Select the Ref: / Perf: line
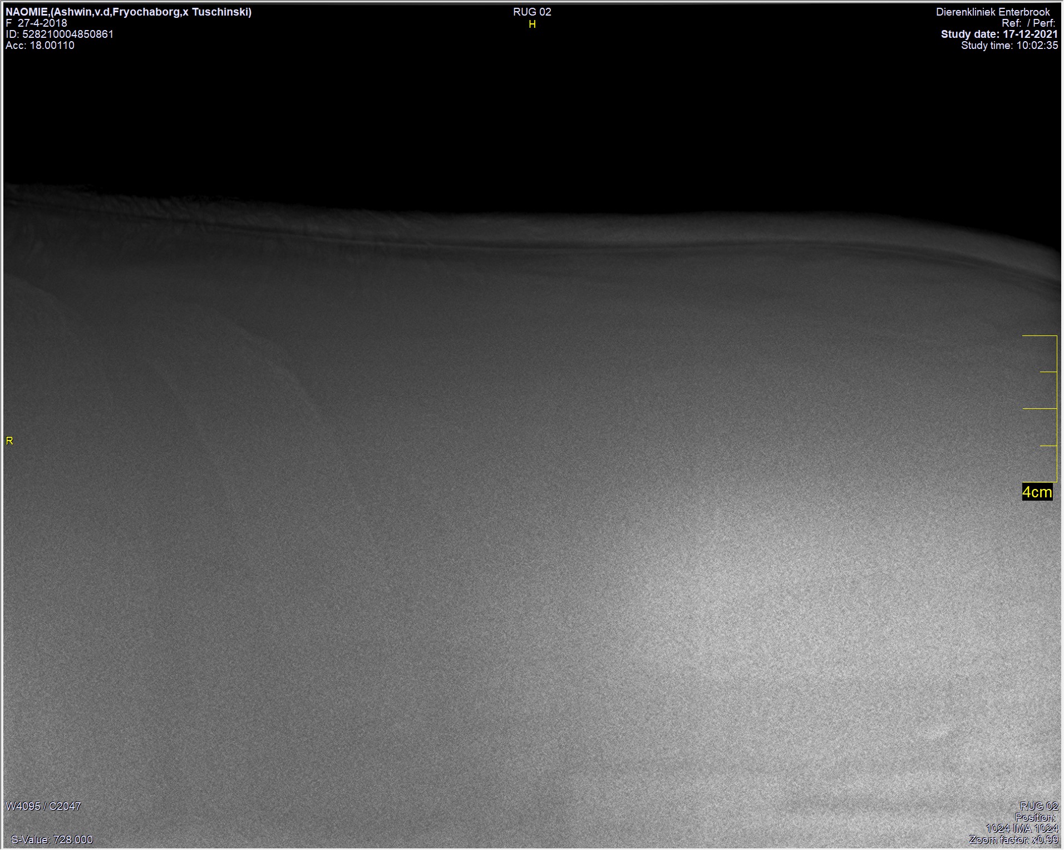The image size is (1064, 850). [x=1029, y=23]
